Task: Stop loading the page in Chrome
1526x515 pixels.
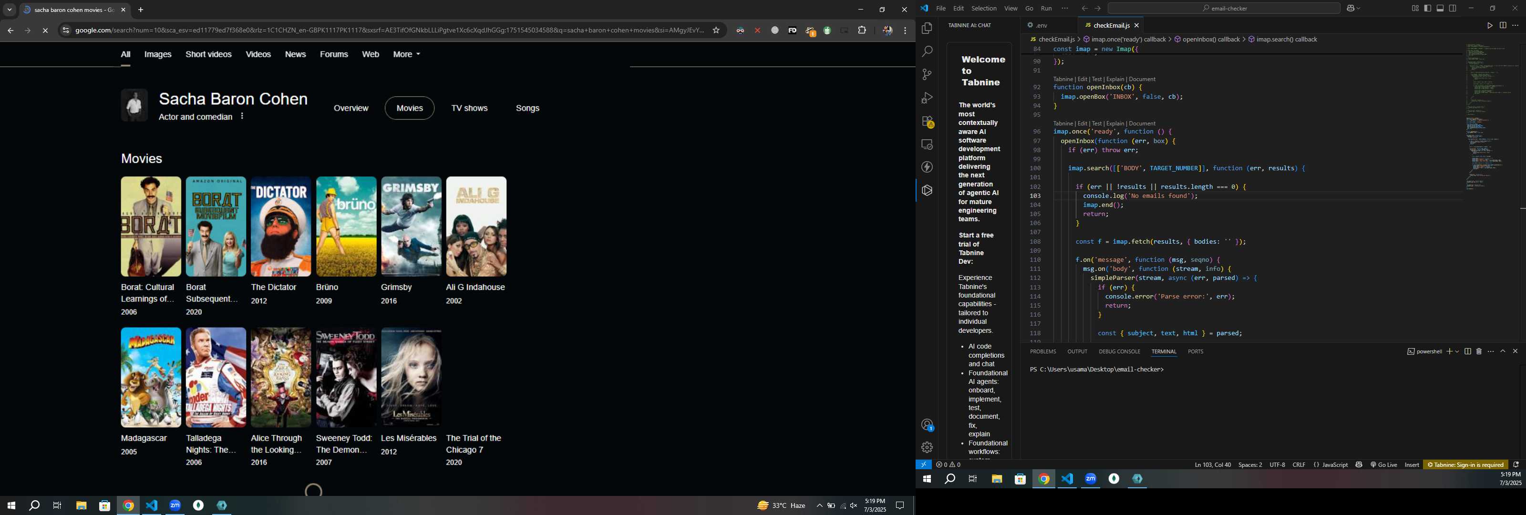Action: [45, 30]
